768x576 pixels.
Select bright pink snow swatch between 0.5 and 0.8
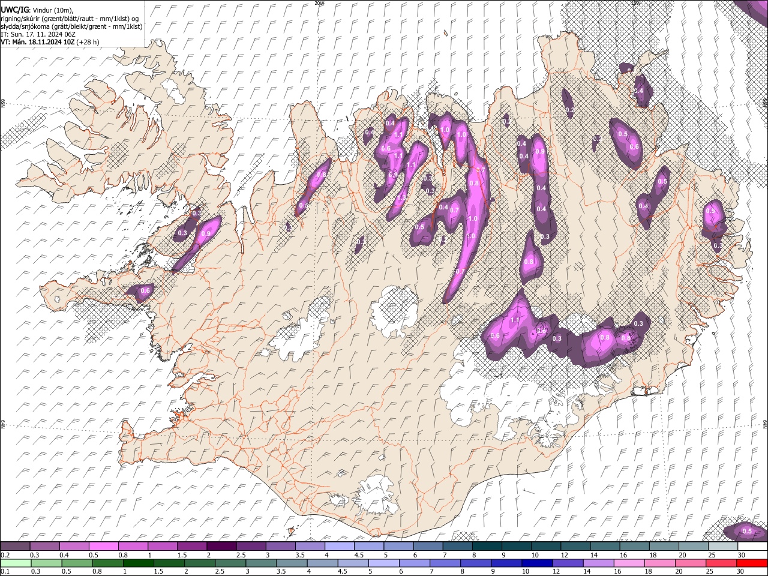point(104,546)
